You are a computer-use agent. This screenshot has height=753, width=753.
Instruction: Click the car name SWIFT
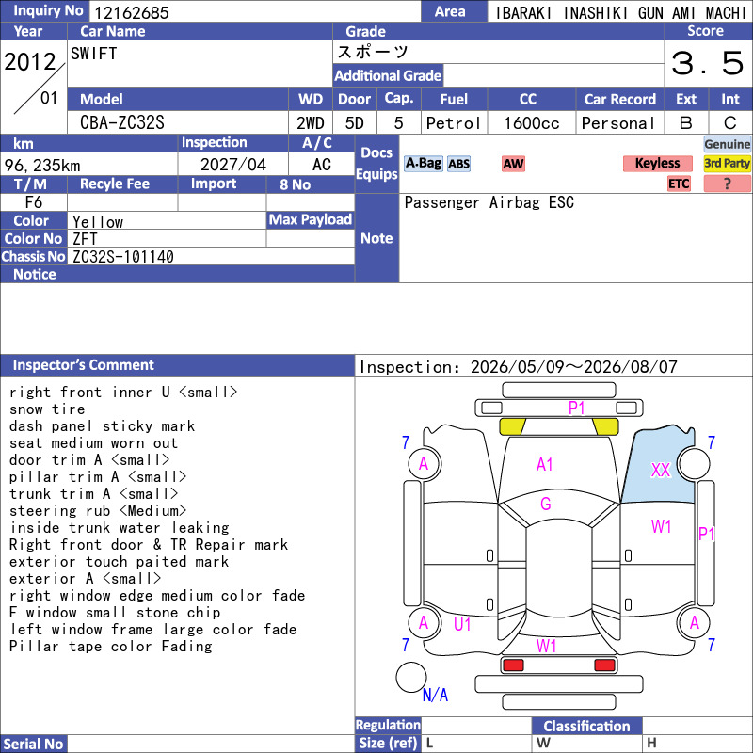(x=93, y=54)
